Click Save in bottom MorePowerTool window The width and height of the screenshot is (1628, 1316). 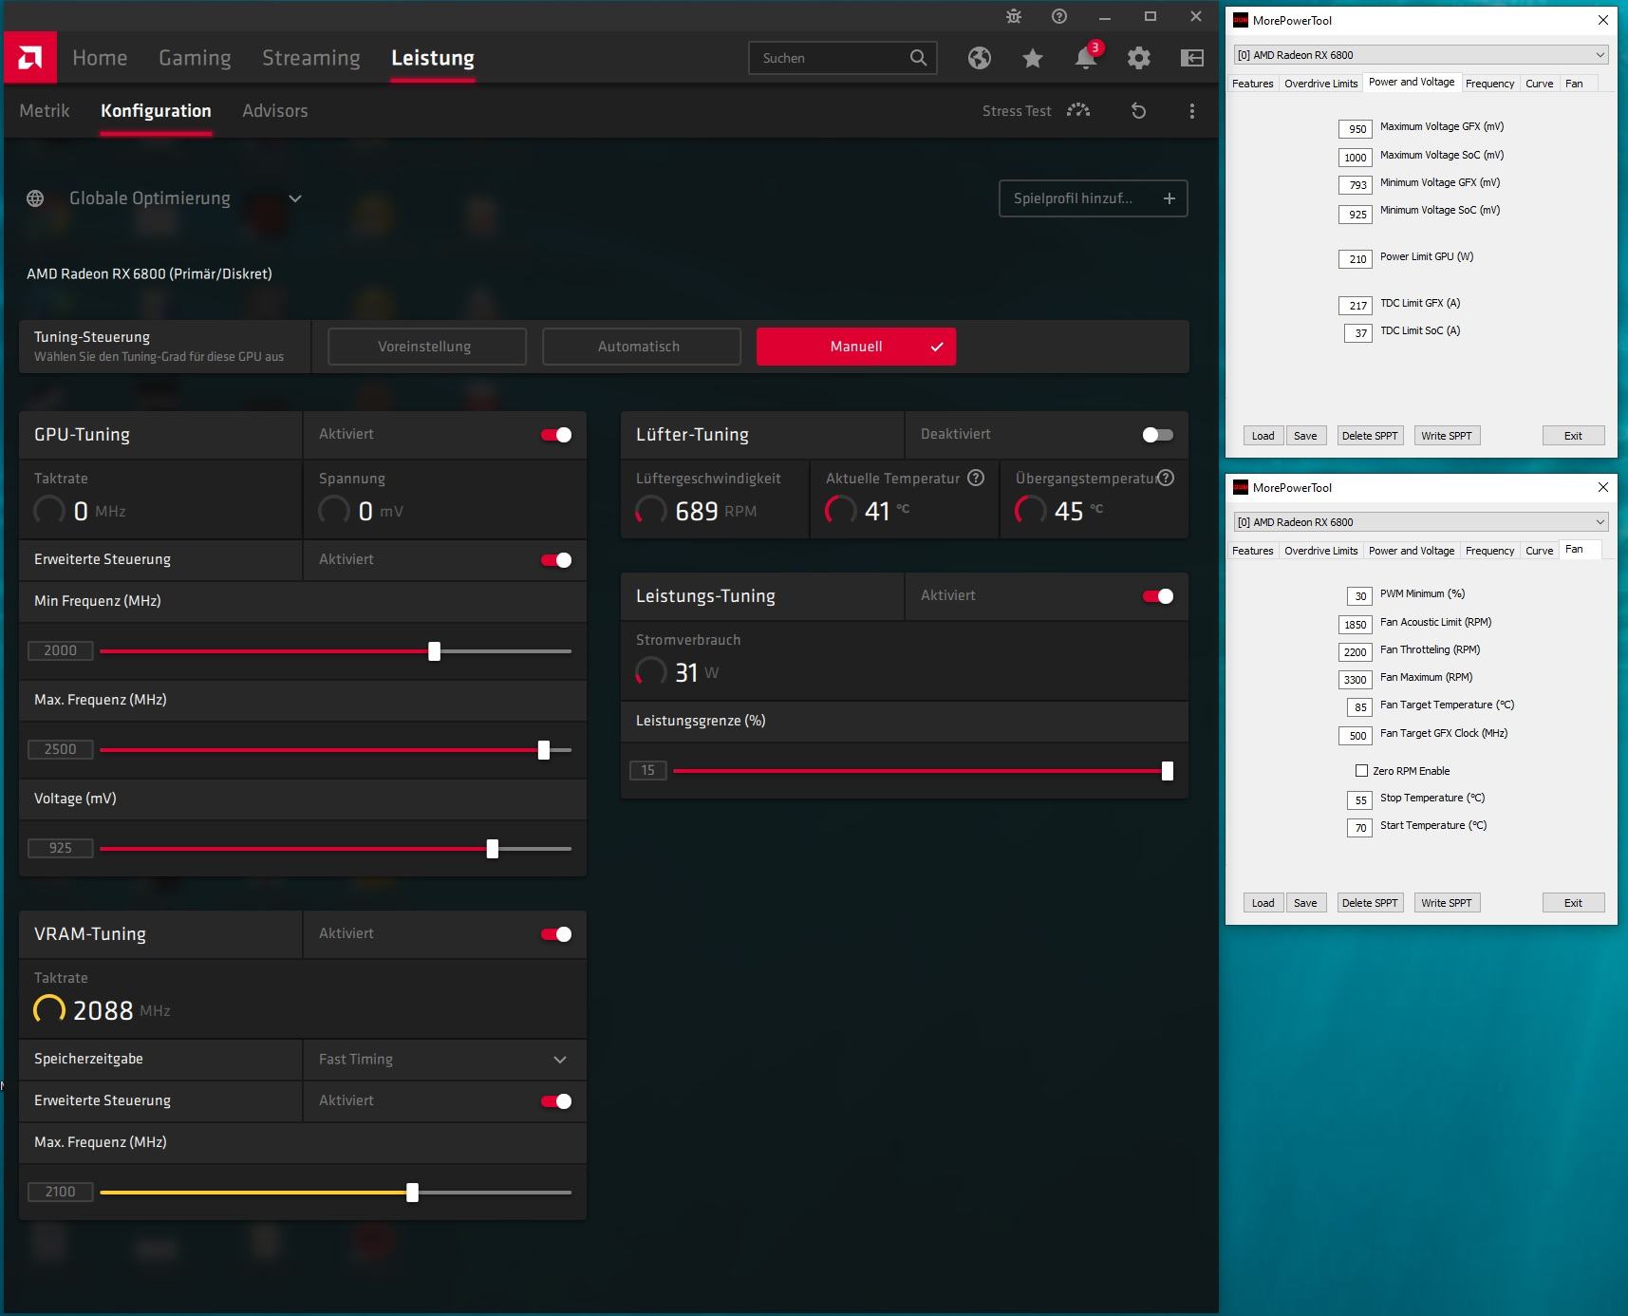point(1305,903)
